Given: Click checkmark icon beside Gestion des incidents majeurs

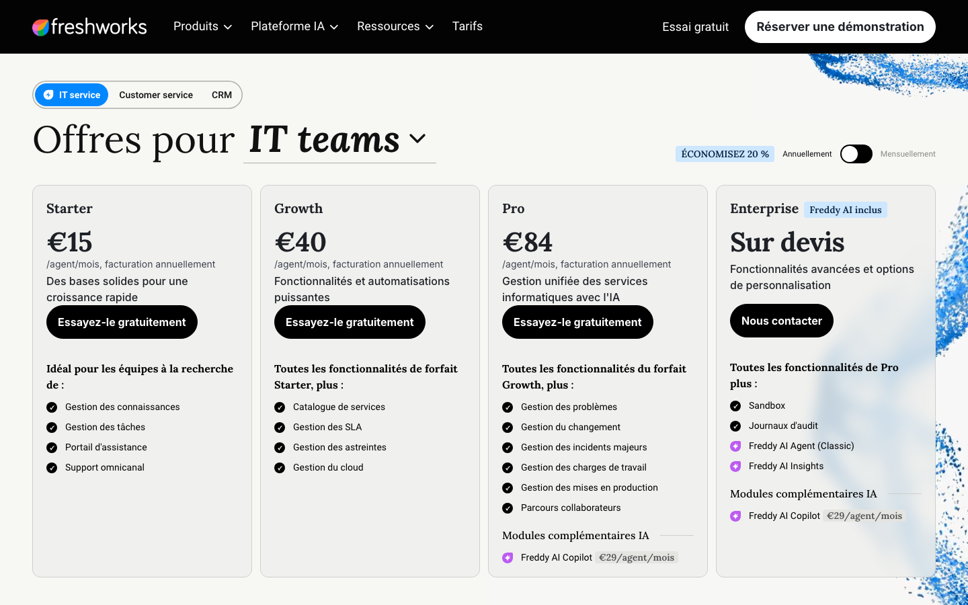Looking at the screenshot, I should (x=508, y=448).
